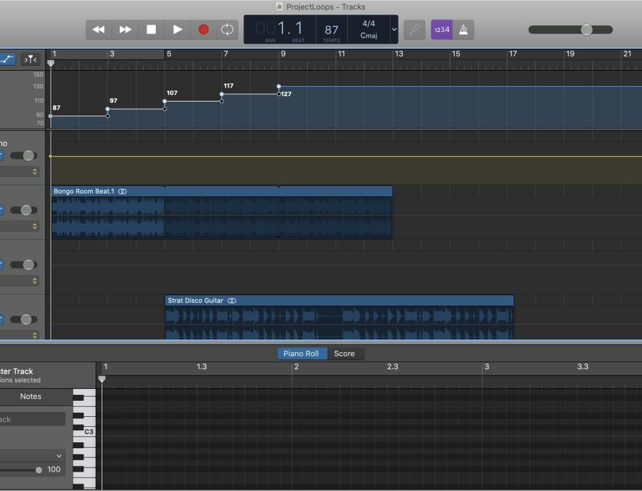
Task: Open the 4/4 time signature popup
Action: point(368,24)
